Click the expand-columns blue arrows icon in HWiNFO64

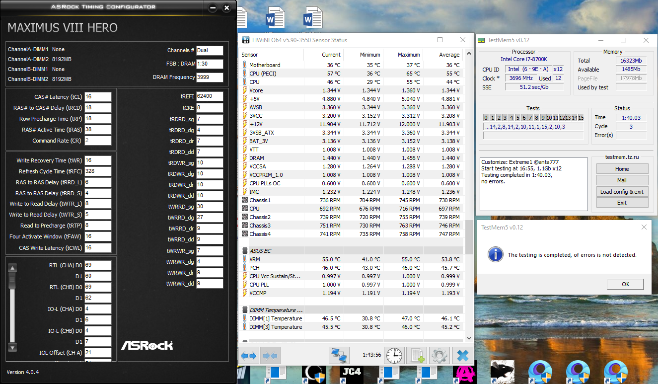pos(249,356)
